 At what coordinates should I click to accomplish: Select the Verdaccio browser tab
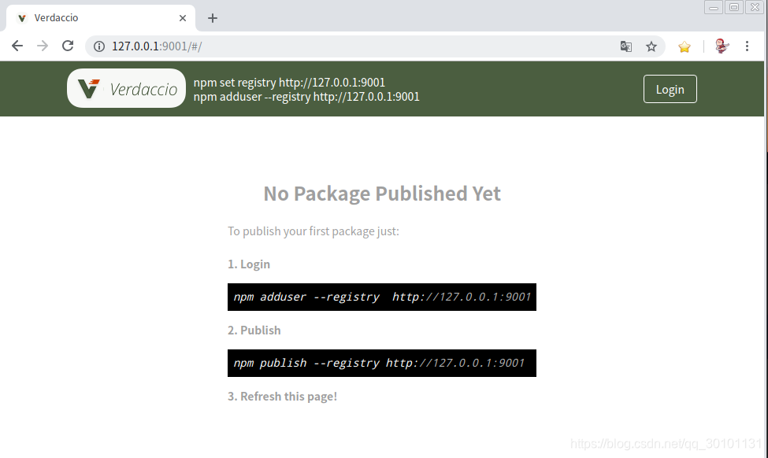101,18
